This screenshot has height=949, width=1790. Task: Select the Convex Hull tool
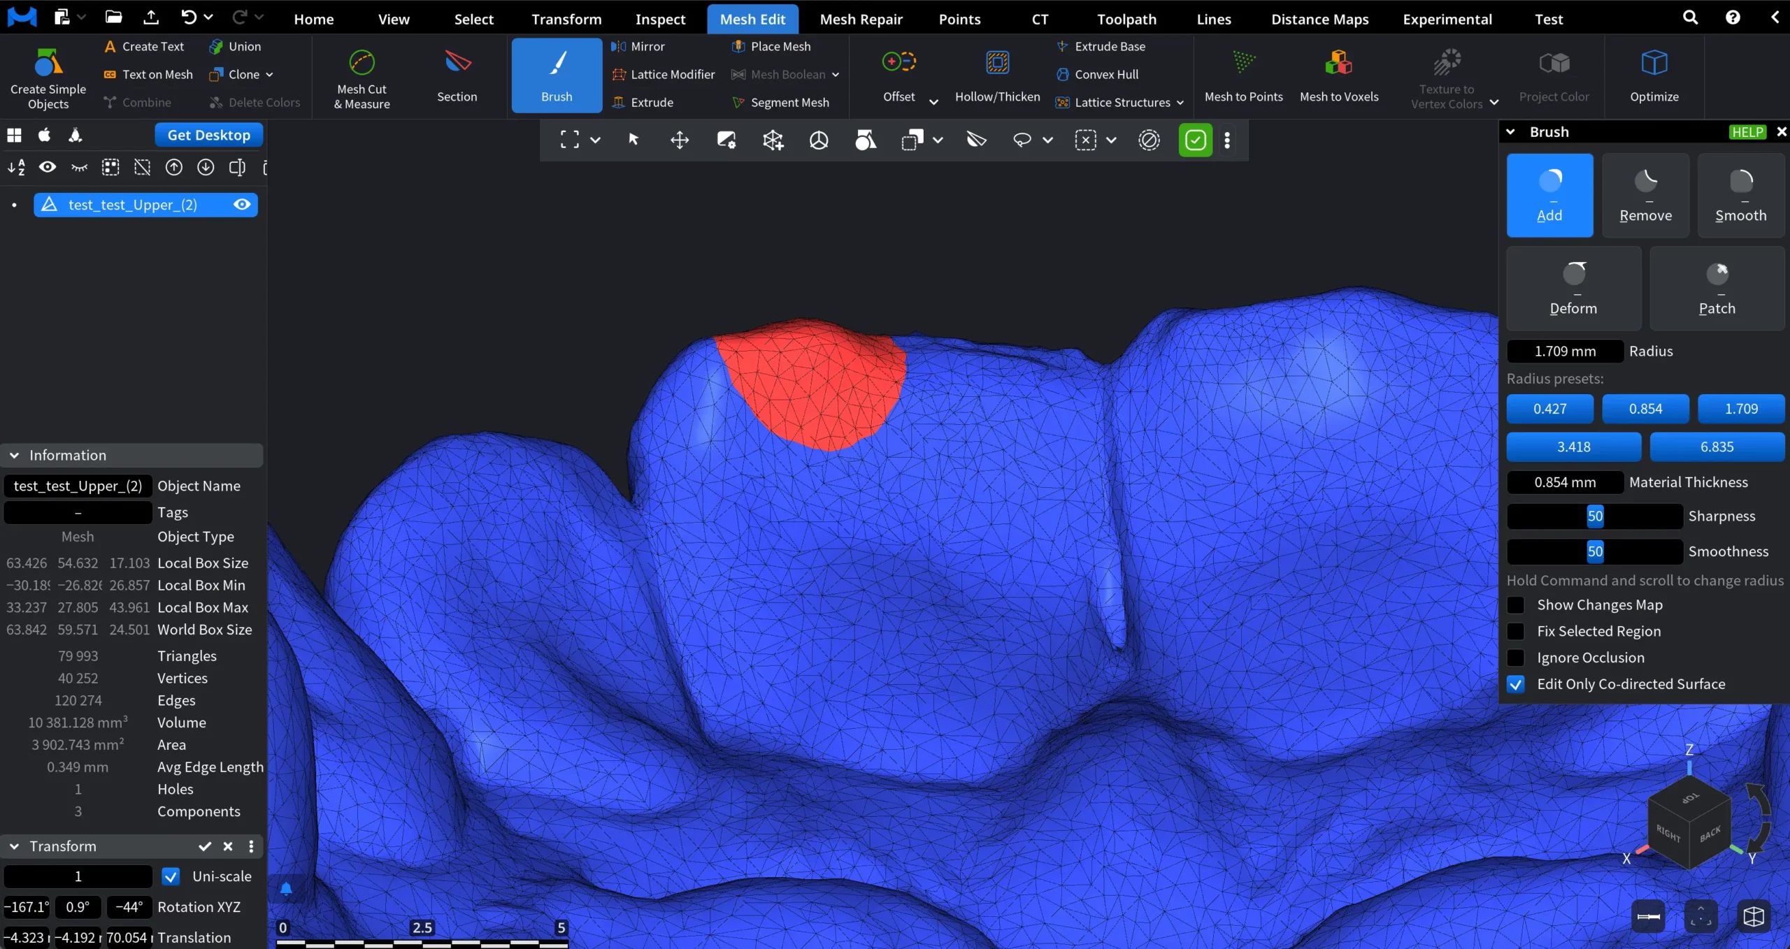point(1107,74)
